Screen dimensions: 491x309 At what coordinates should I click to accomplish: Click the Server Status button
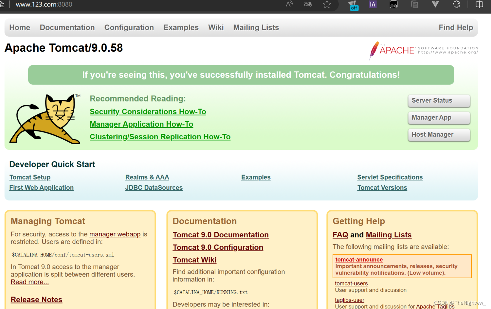[x=439, y=101]
